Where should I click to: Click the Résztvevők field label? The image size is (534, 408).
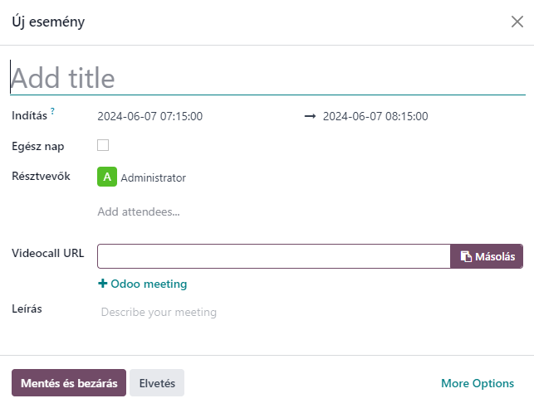point(41,176)
